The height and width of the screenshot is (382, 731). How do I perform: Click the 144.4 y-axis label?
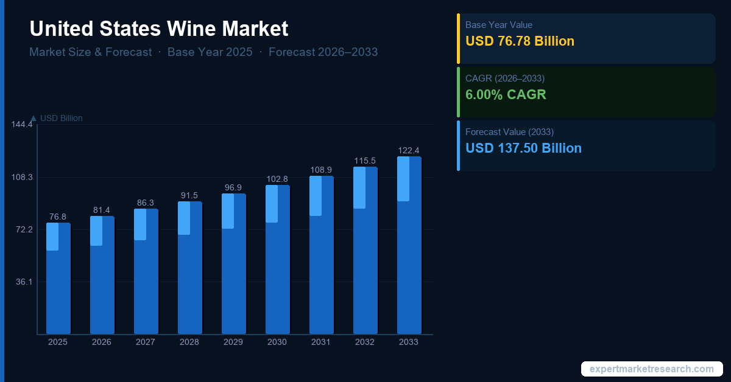(22, 125)
